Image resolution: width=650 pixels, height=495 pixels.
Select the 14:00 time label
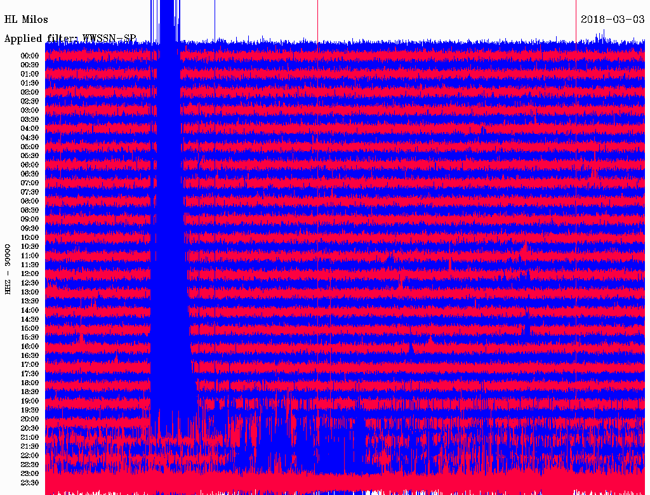(30, 310)
